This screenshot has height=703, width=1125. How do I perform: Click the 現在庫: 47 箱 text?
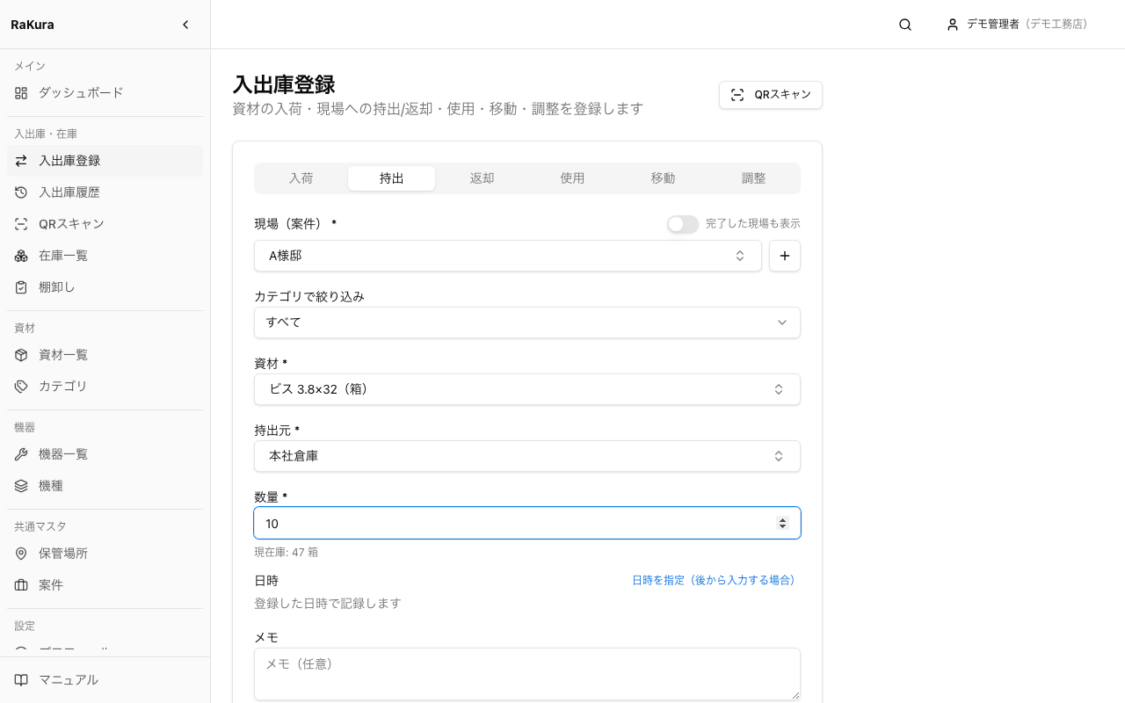coord(287,553)
